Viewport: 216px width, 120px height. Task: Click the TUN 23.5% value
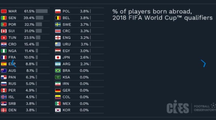(x=29, y=37)
